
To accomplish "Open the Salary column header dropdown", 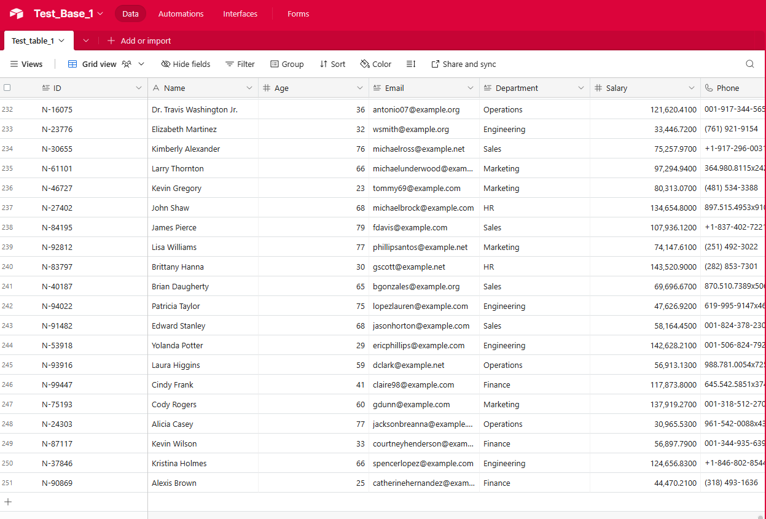I will click(692, 88).
